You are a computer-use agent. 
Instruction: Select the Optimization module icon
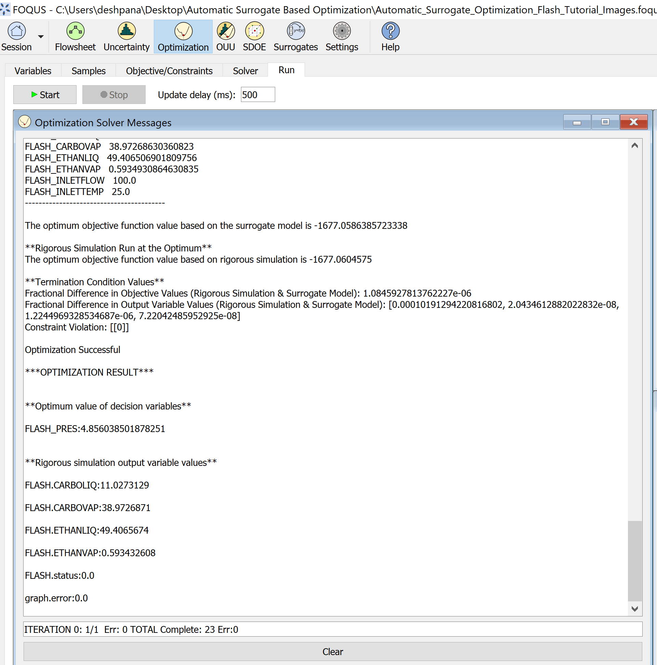pos(183,37)
